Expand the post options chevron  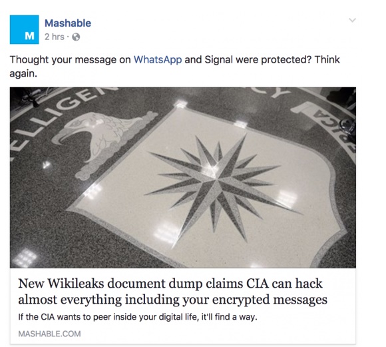353,20
